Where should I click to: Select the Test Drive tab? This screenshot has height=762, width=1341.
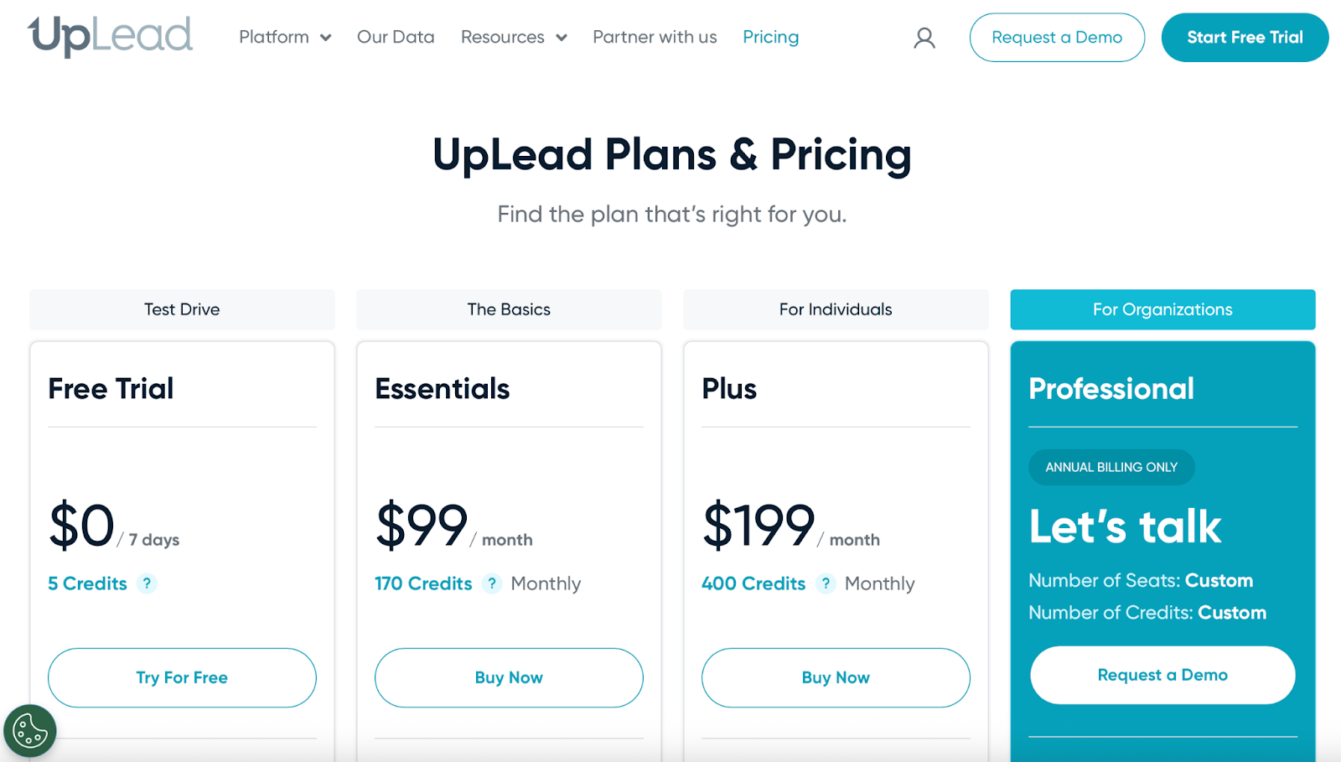[x=181, y=309]
